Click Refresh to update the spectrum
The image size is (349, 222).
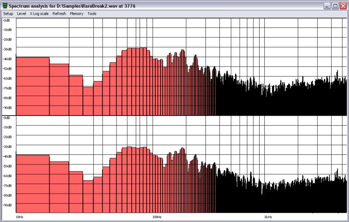(x=59, y=14)
